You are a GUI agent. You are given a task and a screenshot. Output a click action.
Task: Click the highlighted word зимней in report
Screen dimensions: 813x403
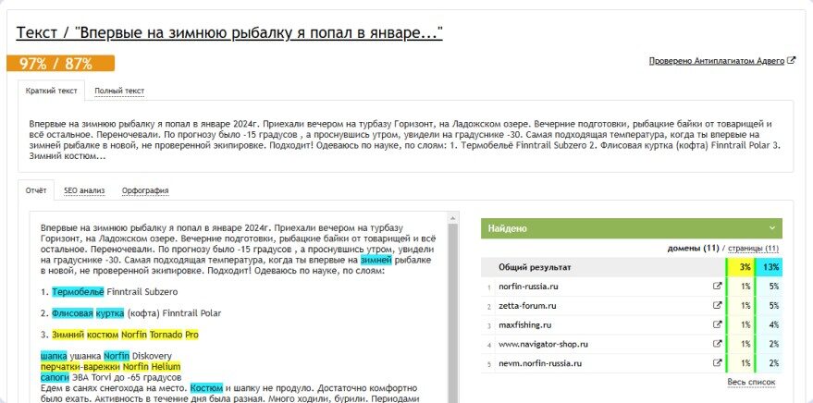(x=376, y=260)
